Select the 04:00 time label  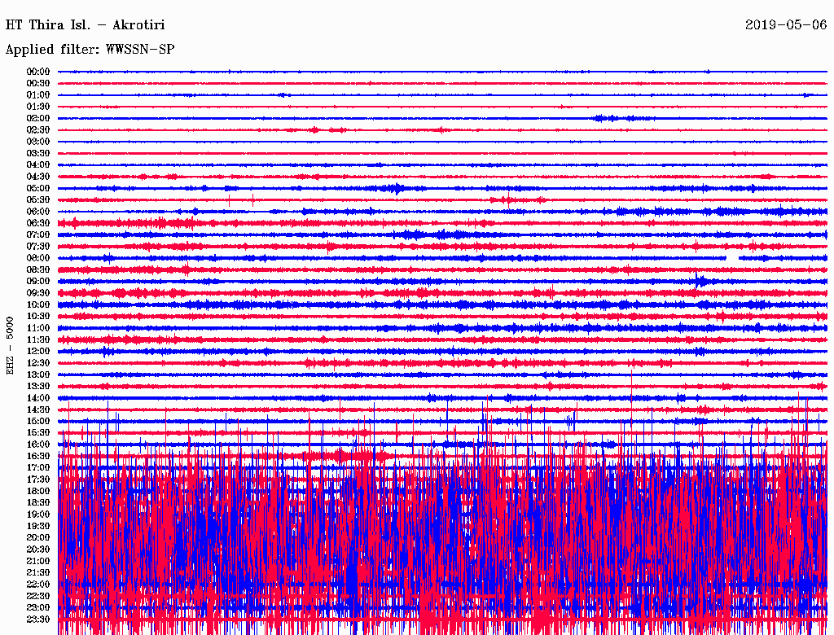(38, 165)
